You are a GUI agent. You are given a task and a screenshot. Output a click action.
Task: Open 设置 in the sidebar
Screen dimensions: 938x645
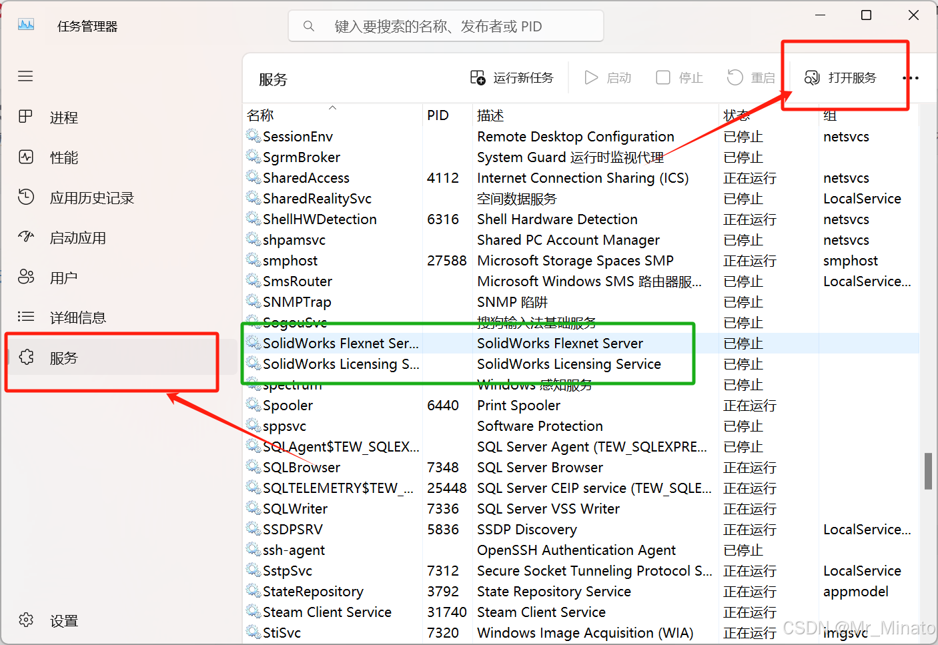click(64, 621)
